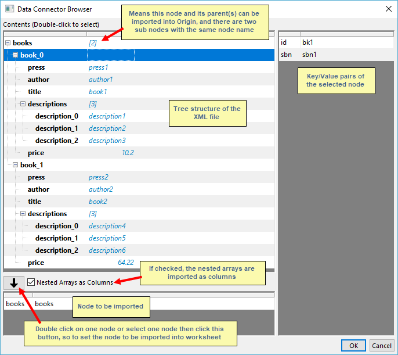Select title node with value book2
This screenshot has width=398, height=355.
(x=139, y=202)
